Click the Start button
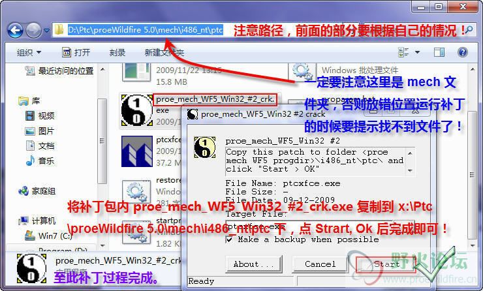Screen dimensions: 483x291 [386, 264]
